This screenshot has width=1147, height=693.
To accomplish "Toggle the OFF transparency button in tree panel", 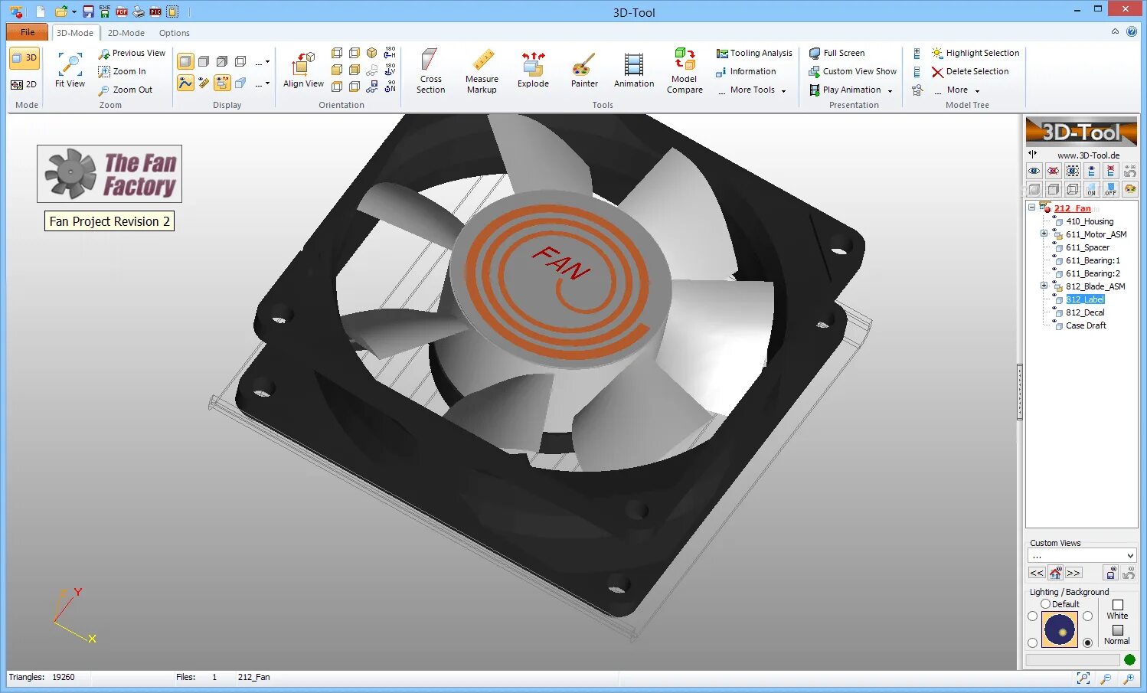I will (x=1111, y=189).
